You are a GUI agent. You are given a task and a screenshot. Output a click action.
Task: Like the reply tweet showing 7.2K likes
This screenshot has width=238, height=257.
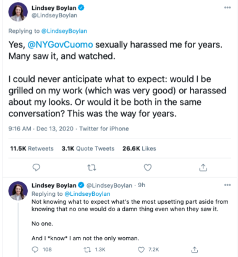point(141,250)
